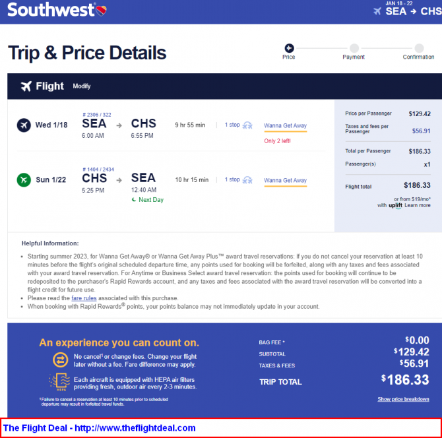Screen dimensions: 442x438
Task: Open Taxes and fees per Passenger amount $56.91
Action: coord(421,131)
